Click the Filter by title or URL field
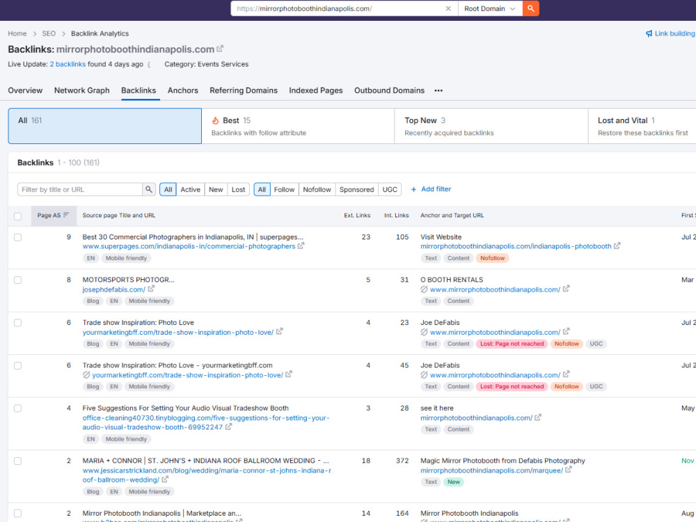Viewport: 696px width, 522px height. pyautogui.click(x=80, y=189)
